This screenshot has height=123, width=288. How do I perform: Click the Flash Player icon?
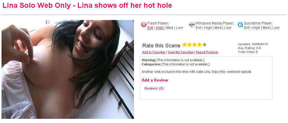[x=144, y=24]
